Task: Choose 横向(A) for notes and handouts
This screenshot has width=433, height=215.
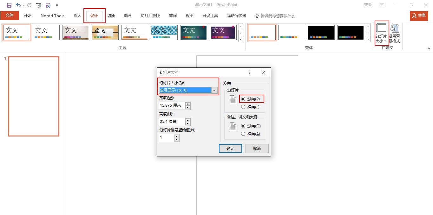Action: point(244,134)
